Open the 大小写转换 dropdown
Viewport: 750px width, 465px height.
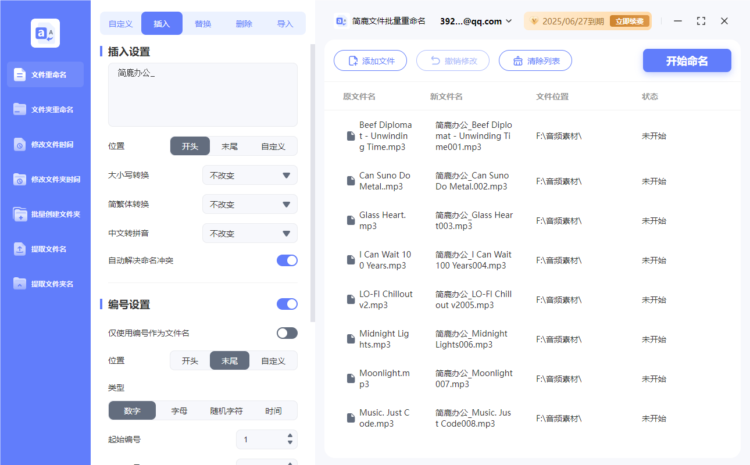249,175
